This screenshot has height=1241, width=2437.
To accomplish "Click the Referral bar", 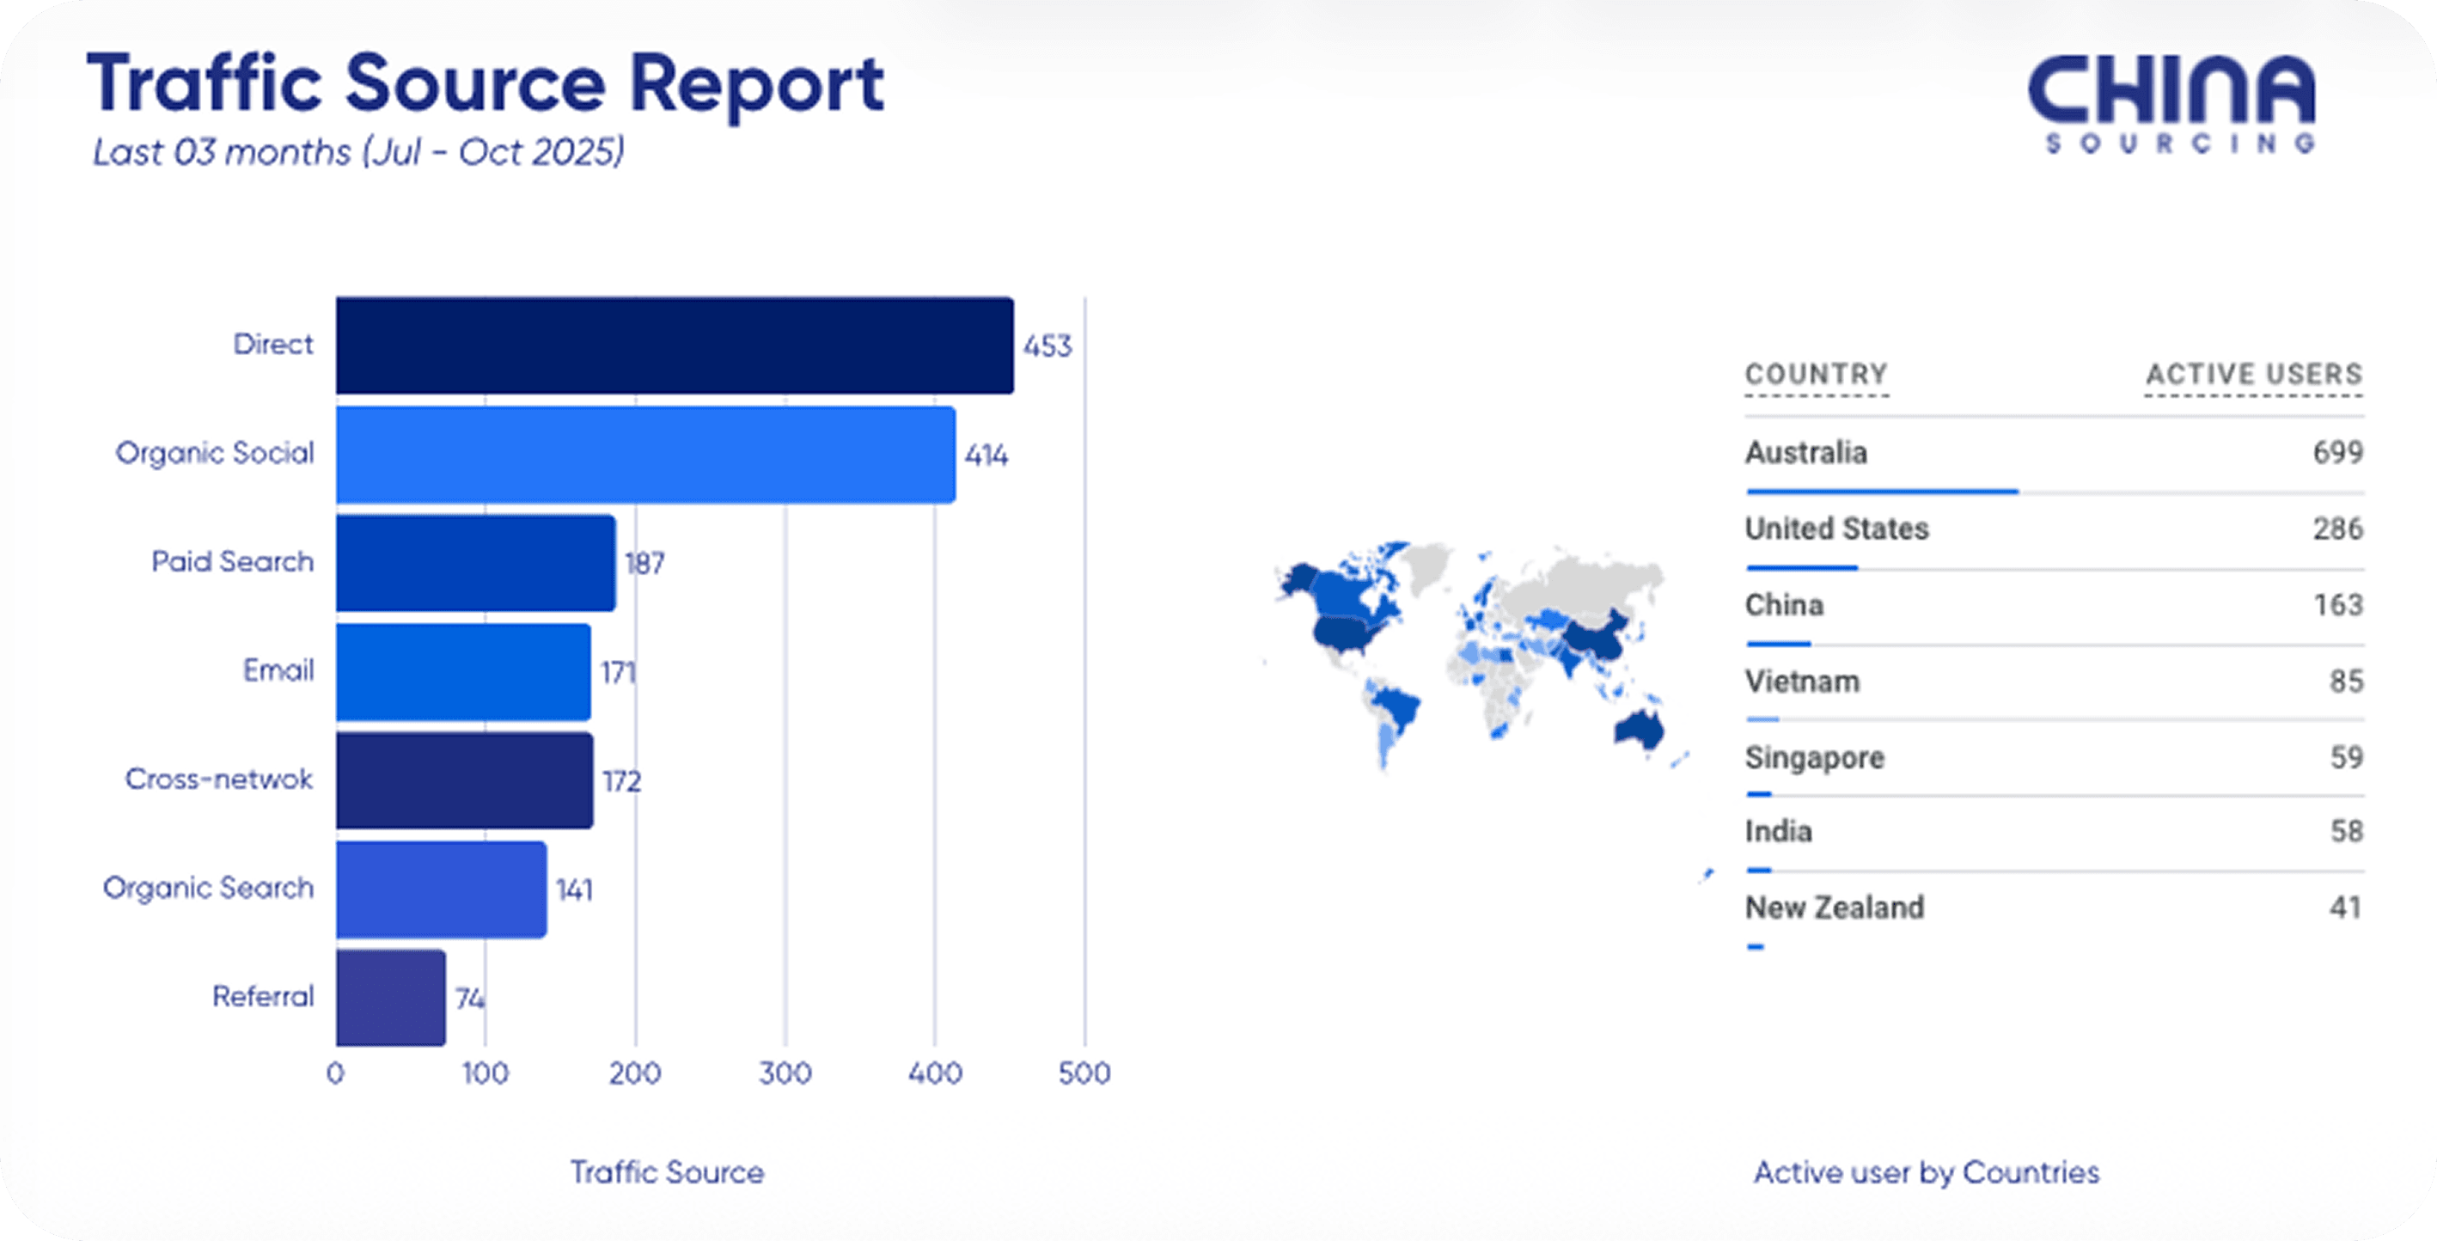I will [391, 998].
